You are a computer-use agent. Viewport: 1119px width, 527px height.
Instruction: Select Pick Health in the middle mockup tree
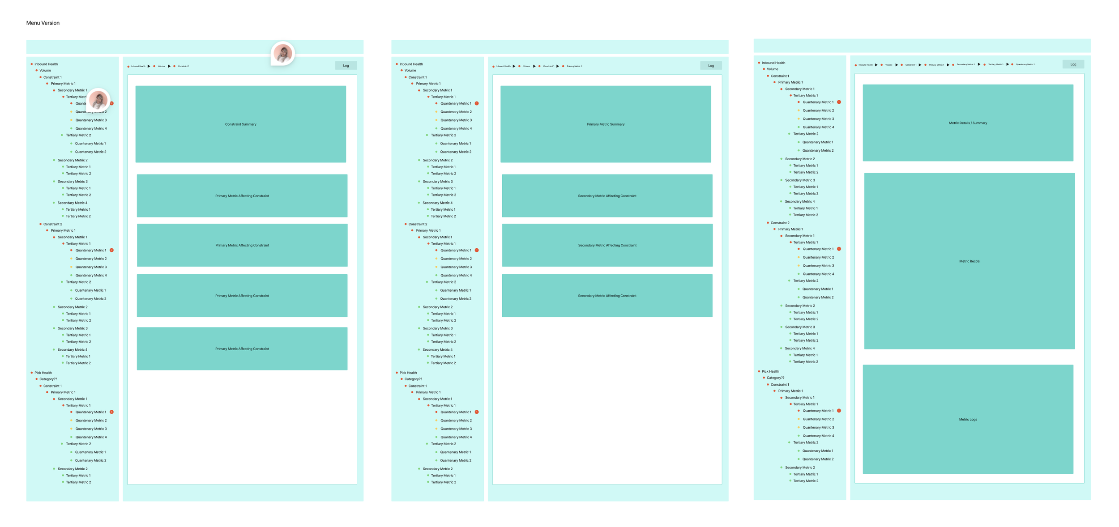[408, 373]
